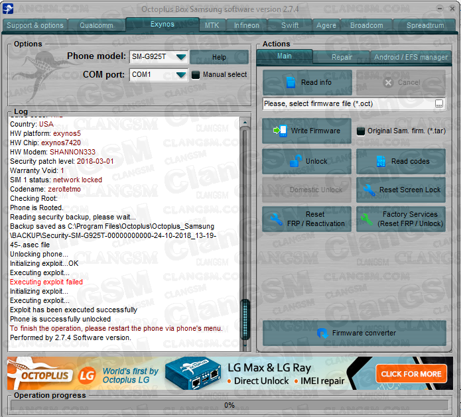Click the LG logo in banner
The height and width of the screenshot is (417, 461).
coord(87,375)
